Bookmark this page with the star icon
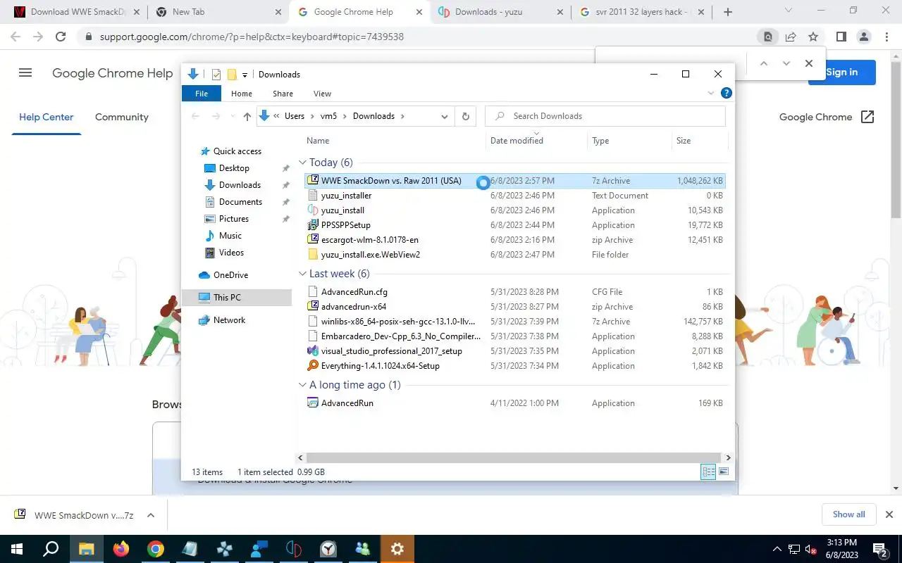 (813, 37)
